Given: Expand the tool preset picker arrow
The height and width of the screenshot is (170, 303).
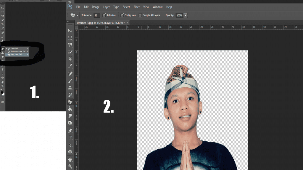Looking at the screenshot, I should pos(78,15).
